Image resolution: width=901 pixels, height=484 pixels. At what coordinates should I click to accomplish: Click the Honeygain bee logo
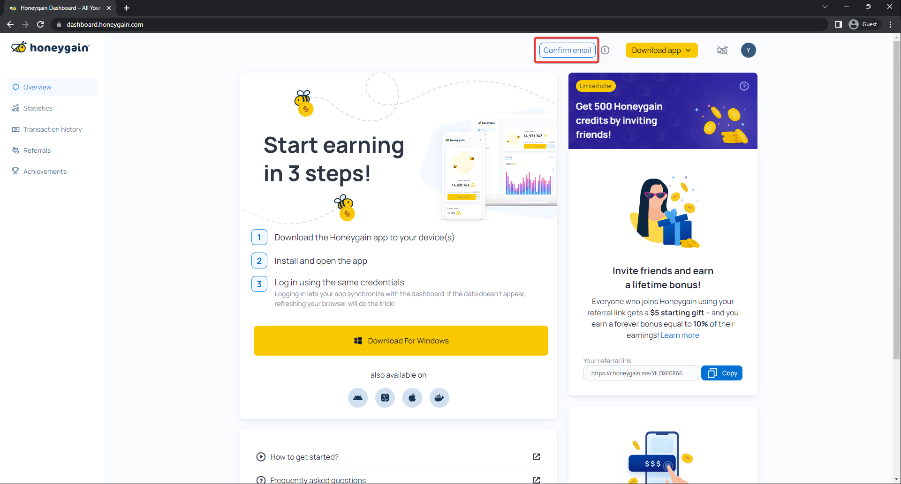tap(50, 47)
